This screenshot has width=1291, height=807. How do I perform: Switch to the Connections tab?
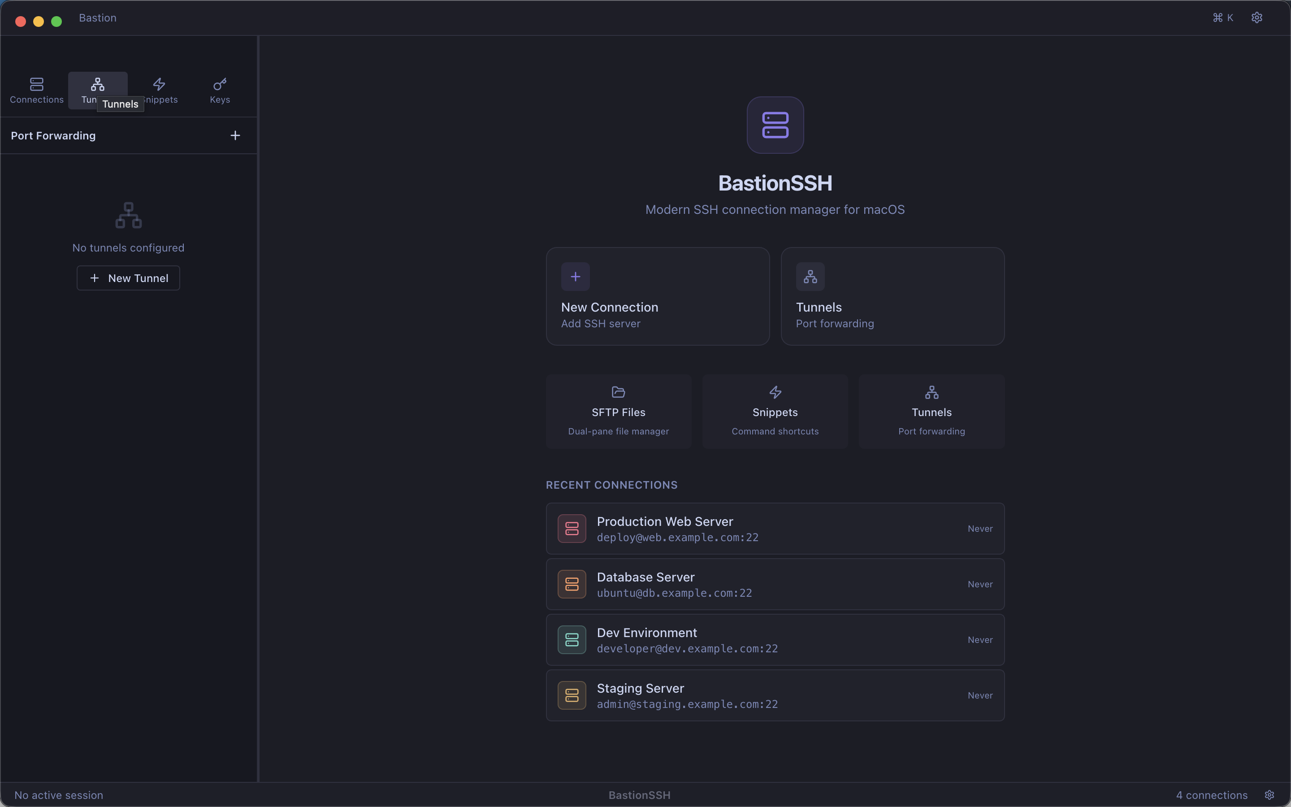coord(36,90)
